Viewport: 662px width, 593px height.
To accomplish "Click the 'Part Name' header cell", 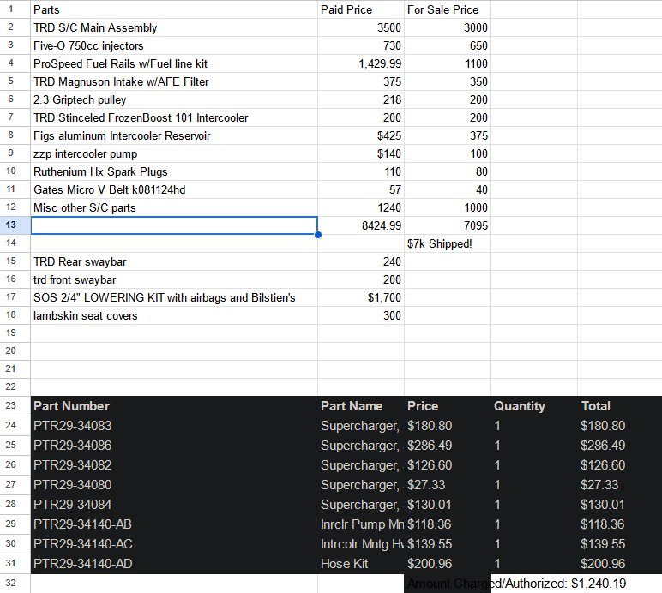I will [x=360, y=405].
